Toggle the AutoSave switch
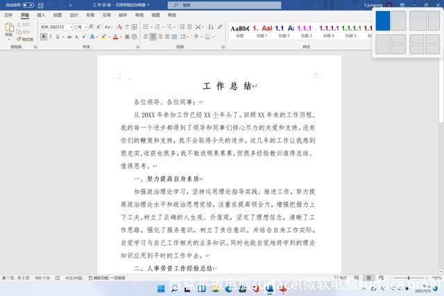Screen dimensions: 444x296 coord(28,5)
